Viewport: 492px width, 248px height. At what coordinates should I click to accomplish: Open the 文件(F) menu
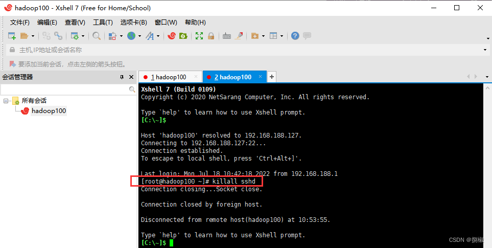[20, 22]
